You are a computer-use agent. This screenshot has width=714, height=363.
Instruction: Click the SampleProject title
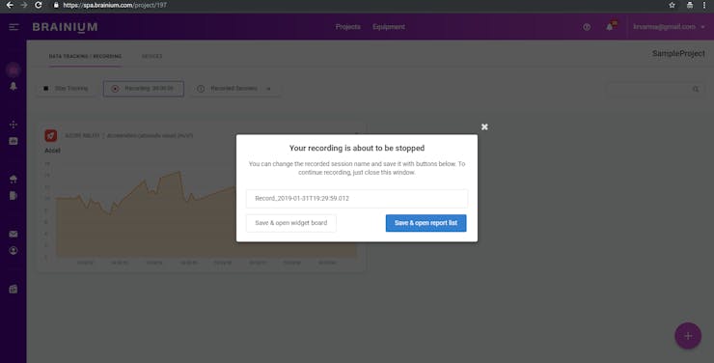click(x=678, y=54)
